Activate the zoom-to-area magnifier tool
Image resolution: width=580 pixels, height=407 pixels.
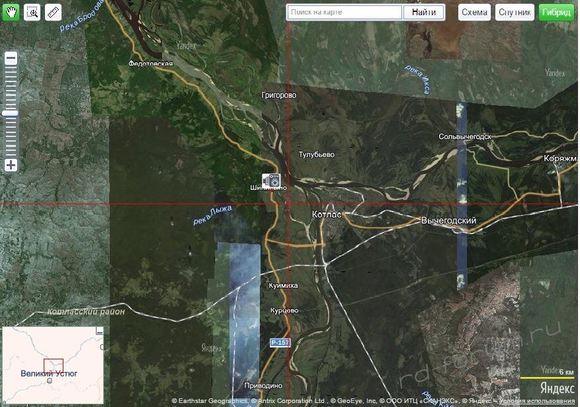[x=32, y=12]
